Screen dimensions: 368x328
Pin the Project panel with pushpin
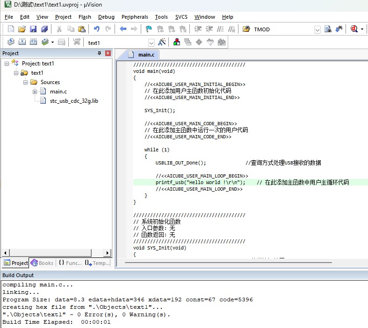pos(99,53)
